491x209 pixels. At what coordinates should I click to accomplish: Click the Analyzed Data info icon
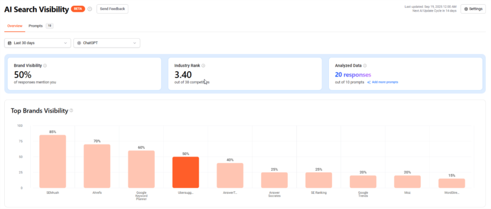tap(365, 65)
